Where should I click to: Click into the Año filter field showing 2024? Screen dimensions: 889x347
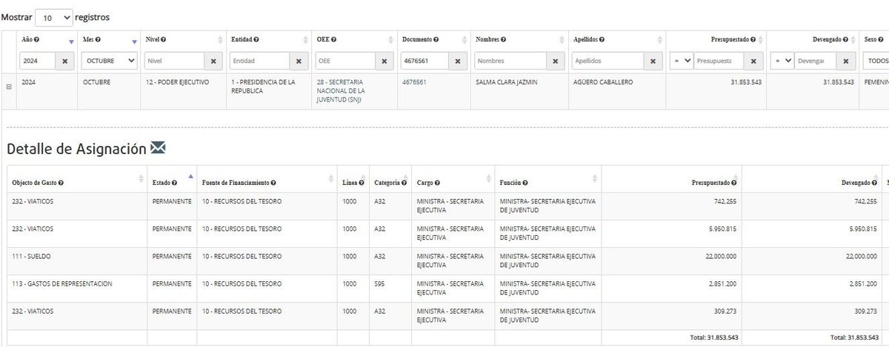pyautogui.click(x=38, y=61)
